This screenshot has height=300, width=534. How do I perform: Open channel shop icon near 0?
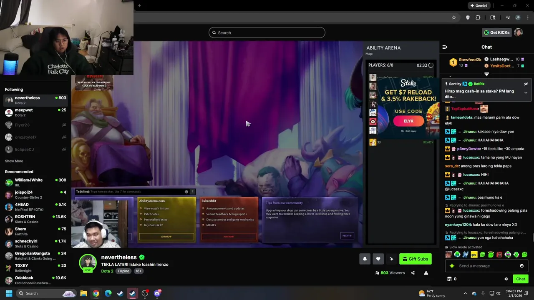[x=449, y=279]
